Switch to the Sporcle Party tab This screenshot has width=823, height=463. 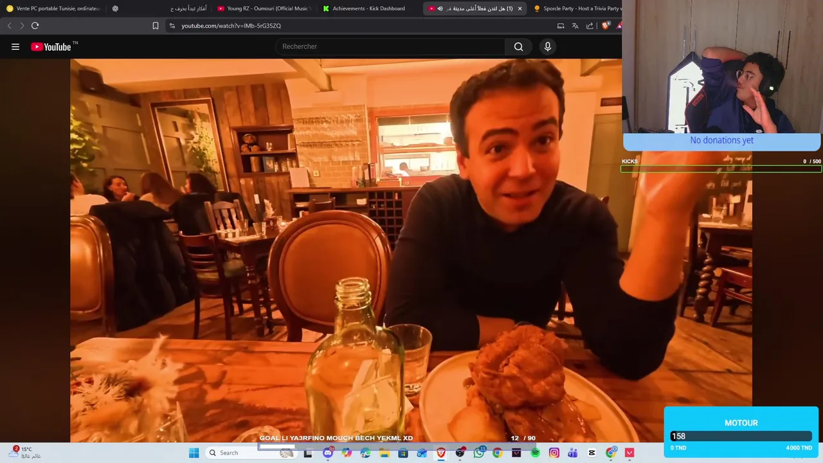[x=577, y=8]
